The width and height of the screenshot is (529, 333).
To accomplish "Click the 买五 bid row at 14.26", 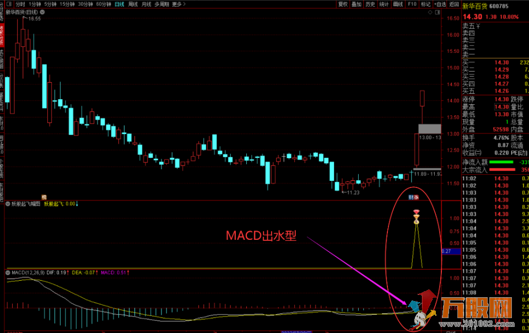I will coord(495,91).
